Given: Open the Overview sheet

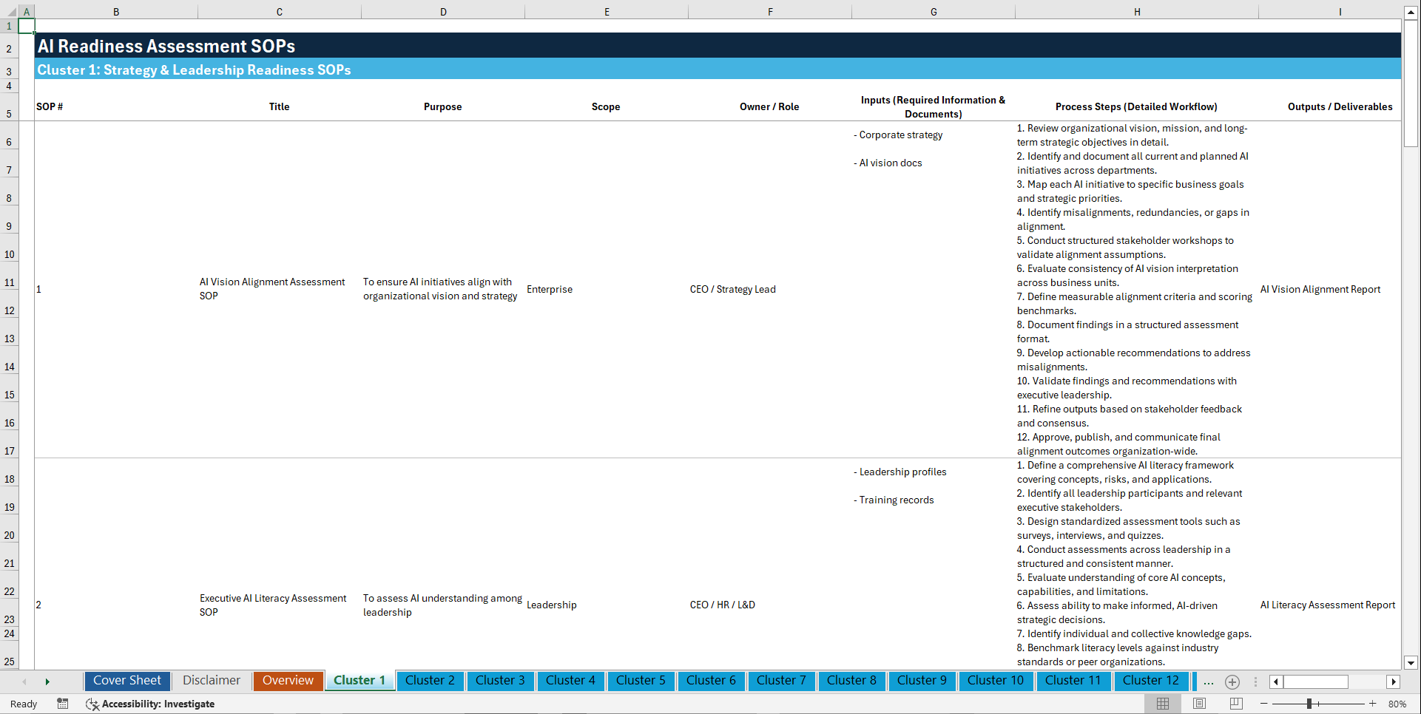Looking at the screenshot, I should click(288, 681).
